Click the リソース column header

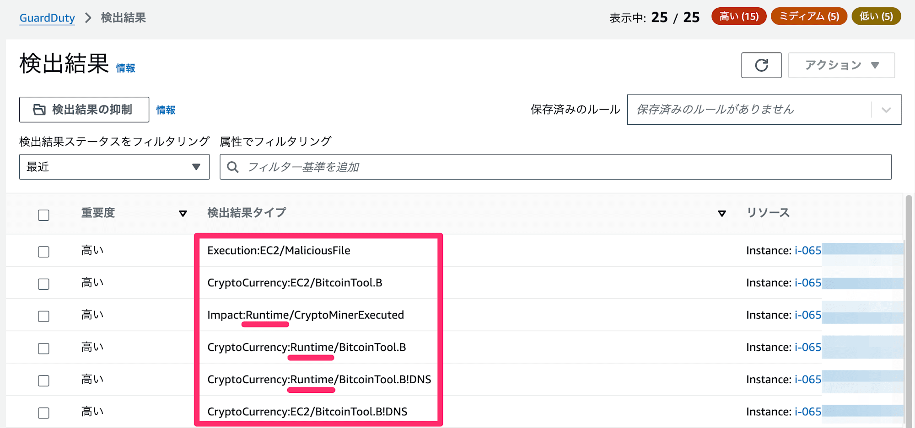[x=768, y=213]
